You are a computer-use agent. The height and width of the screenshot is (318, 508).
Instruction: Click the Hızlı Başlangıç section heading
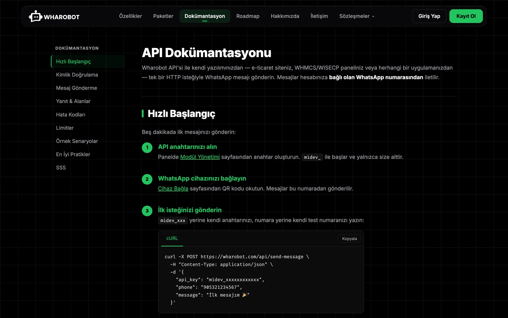pyautogui.click(x=181, y=114)
